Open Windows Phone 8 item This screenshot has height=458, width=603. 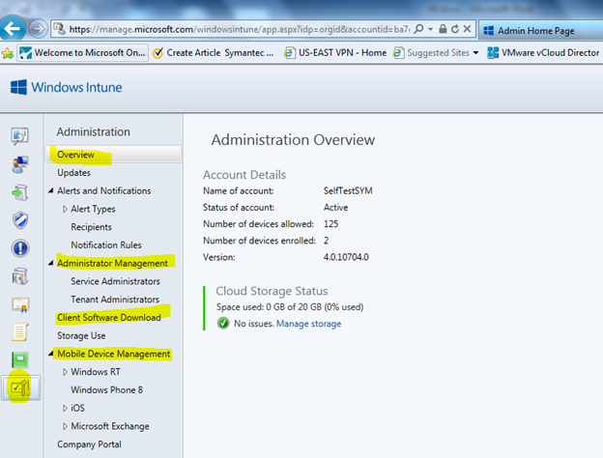pyautogui.click(x=106, y=390)
